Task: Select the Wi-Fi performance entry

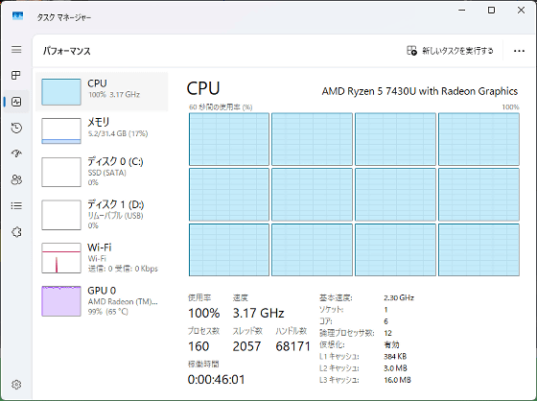Action: tap(102, 258)
